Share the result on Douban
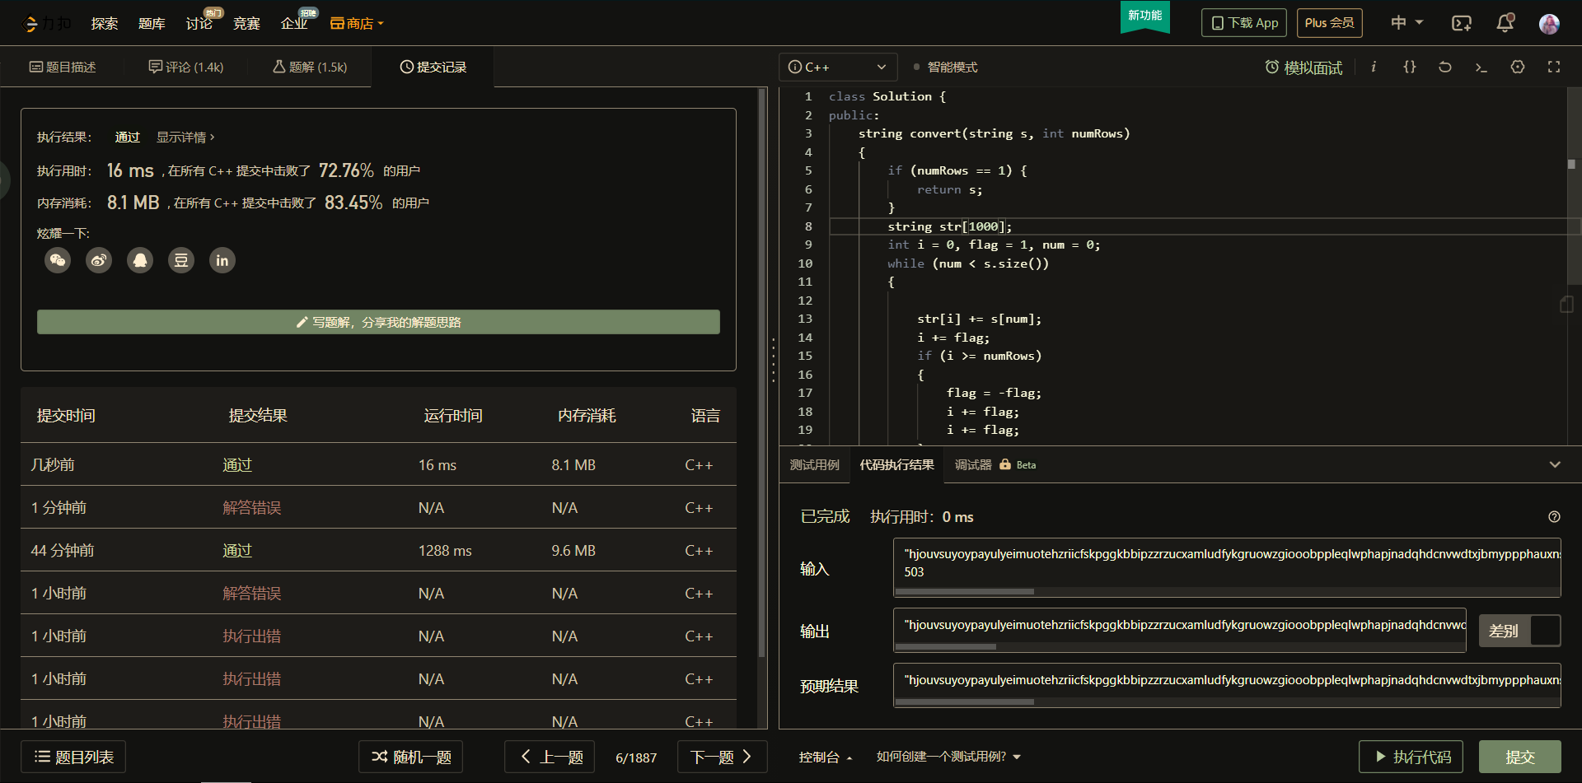Image resolution: width=1582 pixels, height=783 pixels. click(x=181, y=260)
